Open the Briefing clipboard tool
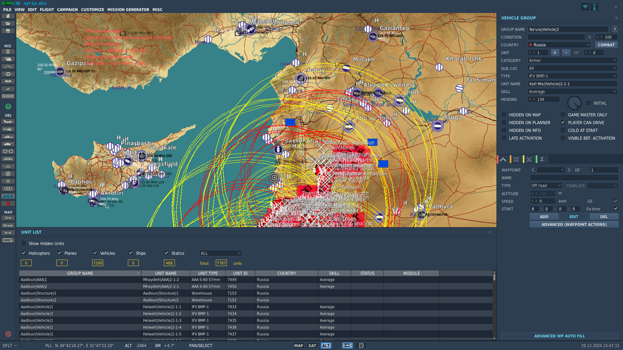This screenshot has width=623, height=350. pyautogui.click(x=8, y=52)
